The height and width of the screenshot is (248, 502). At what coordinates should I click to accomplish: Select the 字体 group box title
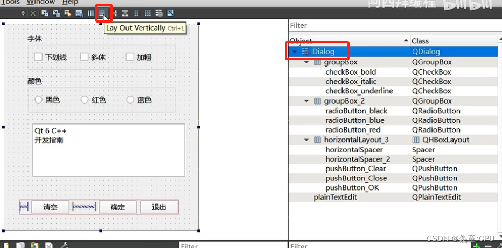tap(34, 39)
